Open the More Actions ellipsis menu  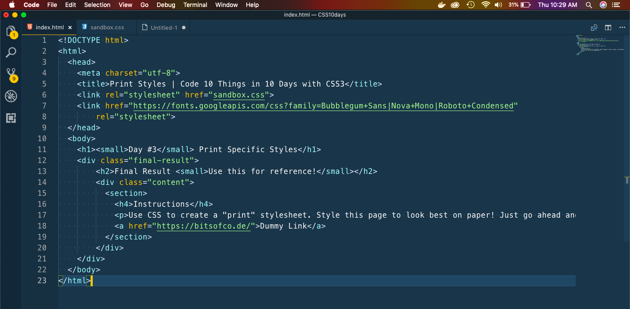622,28
